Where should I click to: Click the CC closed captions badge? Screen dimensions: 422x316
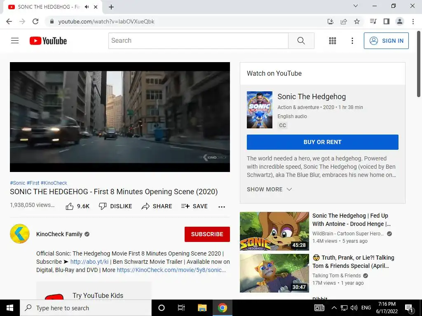282,125
